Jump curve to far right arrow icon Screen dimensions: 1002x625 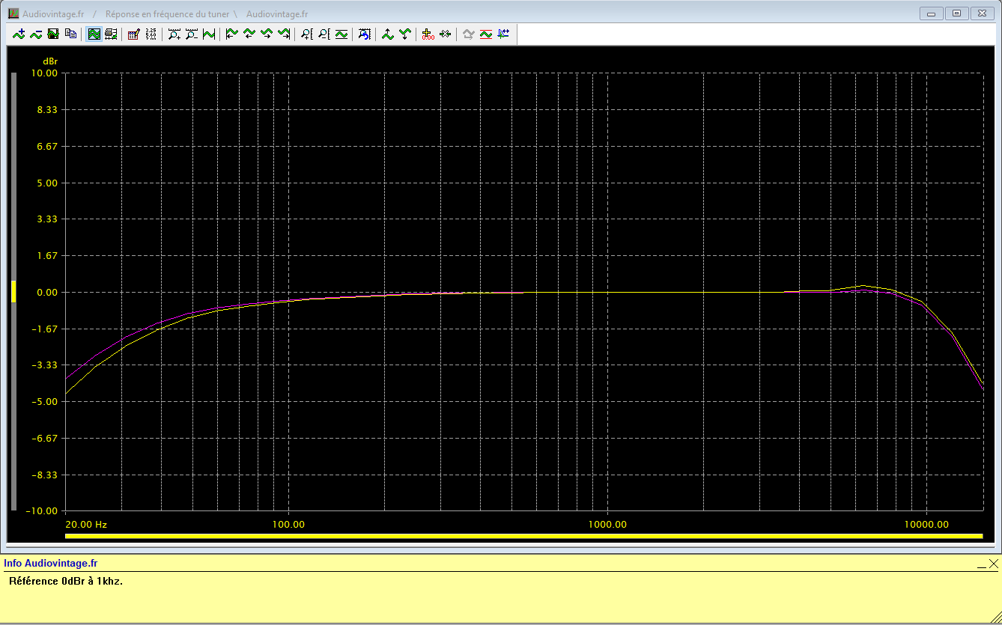coord(283,34)
